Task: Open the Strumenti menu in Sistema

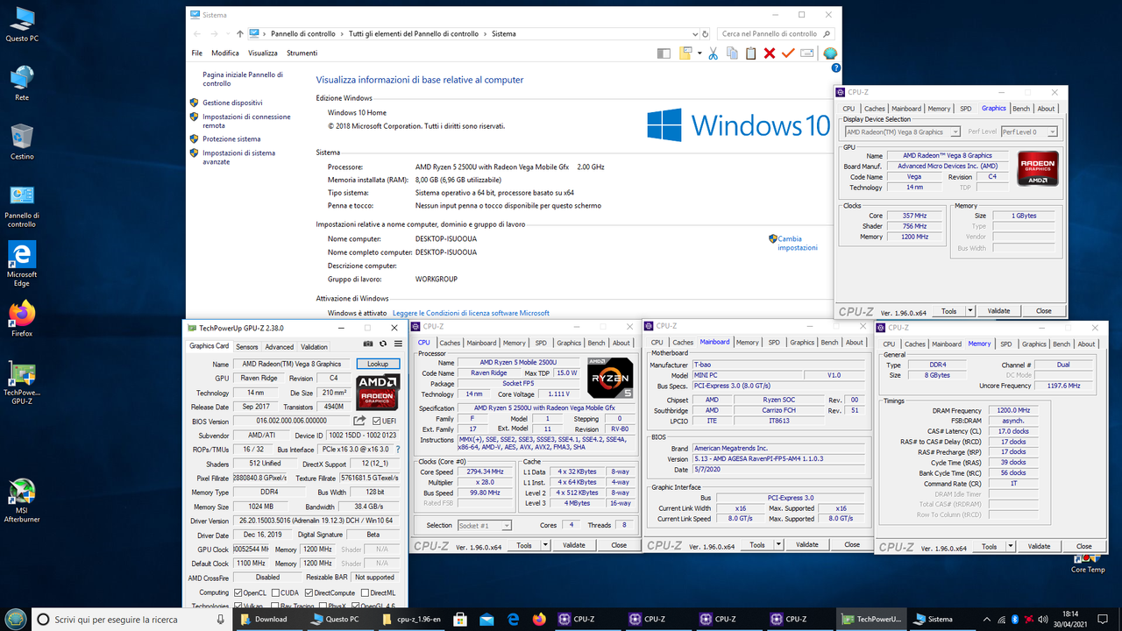Action: [x=302, y=53]
